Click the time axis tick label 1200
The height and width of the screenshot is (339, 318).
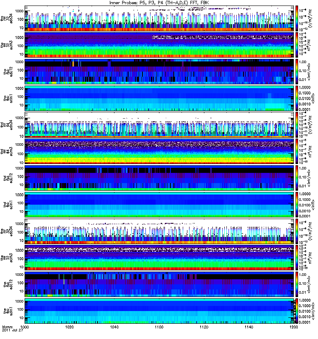coord(293,327)
